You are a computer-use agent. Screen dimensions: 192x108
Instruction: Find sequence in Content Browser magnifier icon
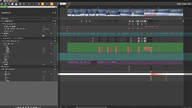point(9,4)
